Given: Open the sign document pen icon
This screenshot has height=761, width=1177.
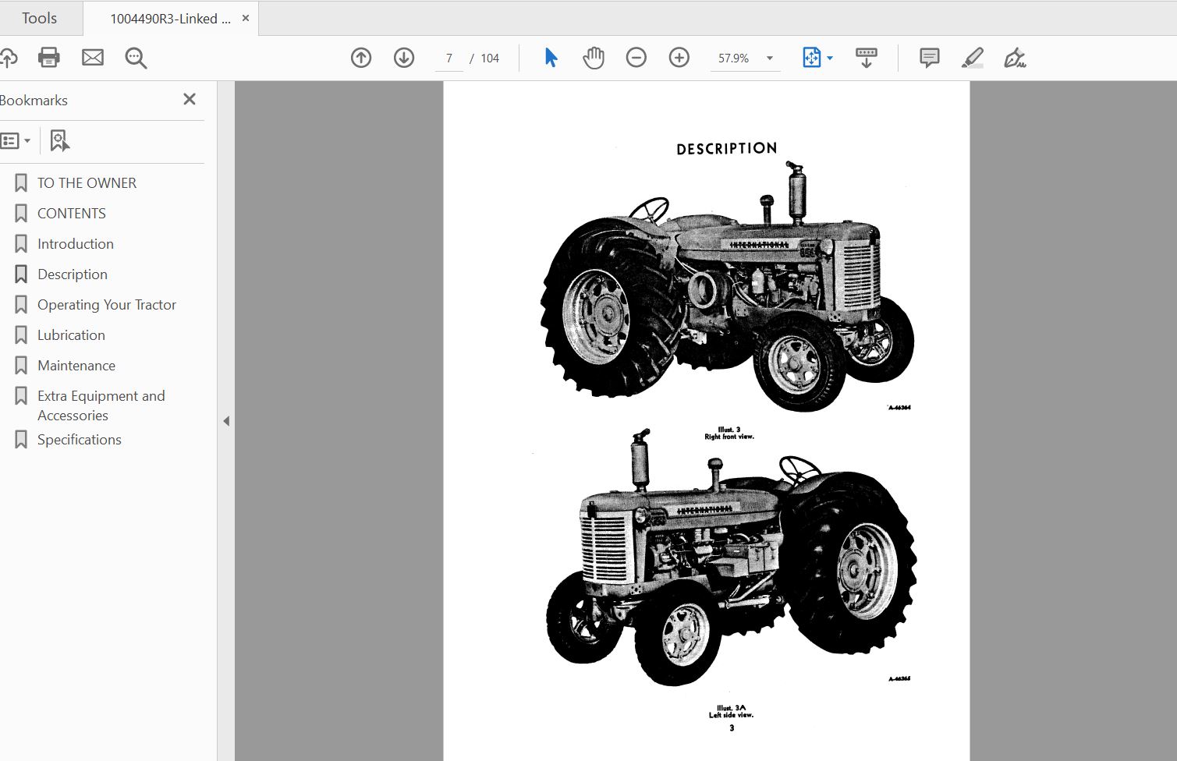Looking at the screenshot, I should (x=1015, y=58).
